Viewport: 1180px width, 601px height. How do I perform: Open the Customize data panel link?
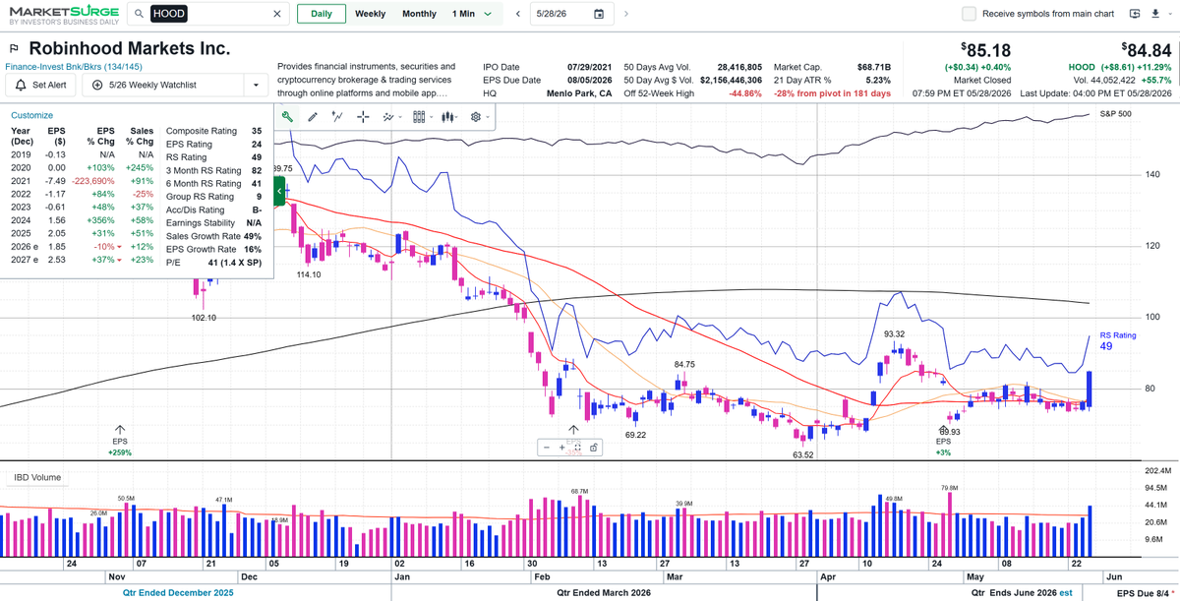coord(32,115)
